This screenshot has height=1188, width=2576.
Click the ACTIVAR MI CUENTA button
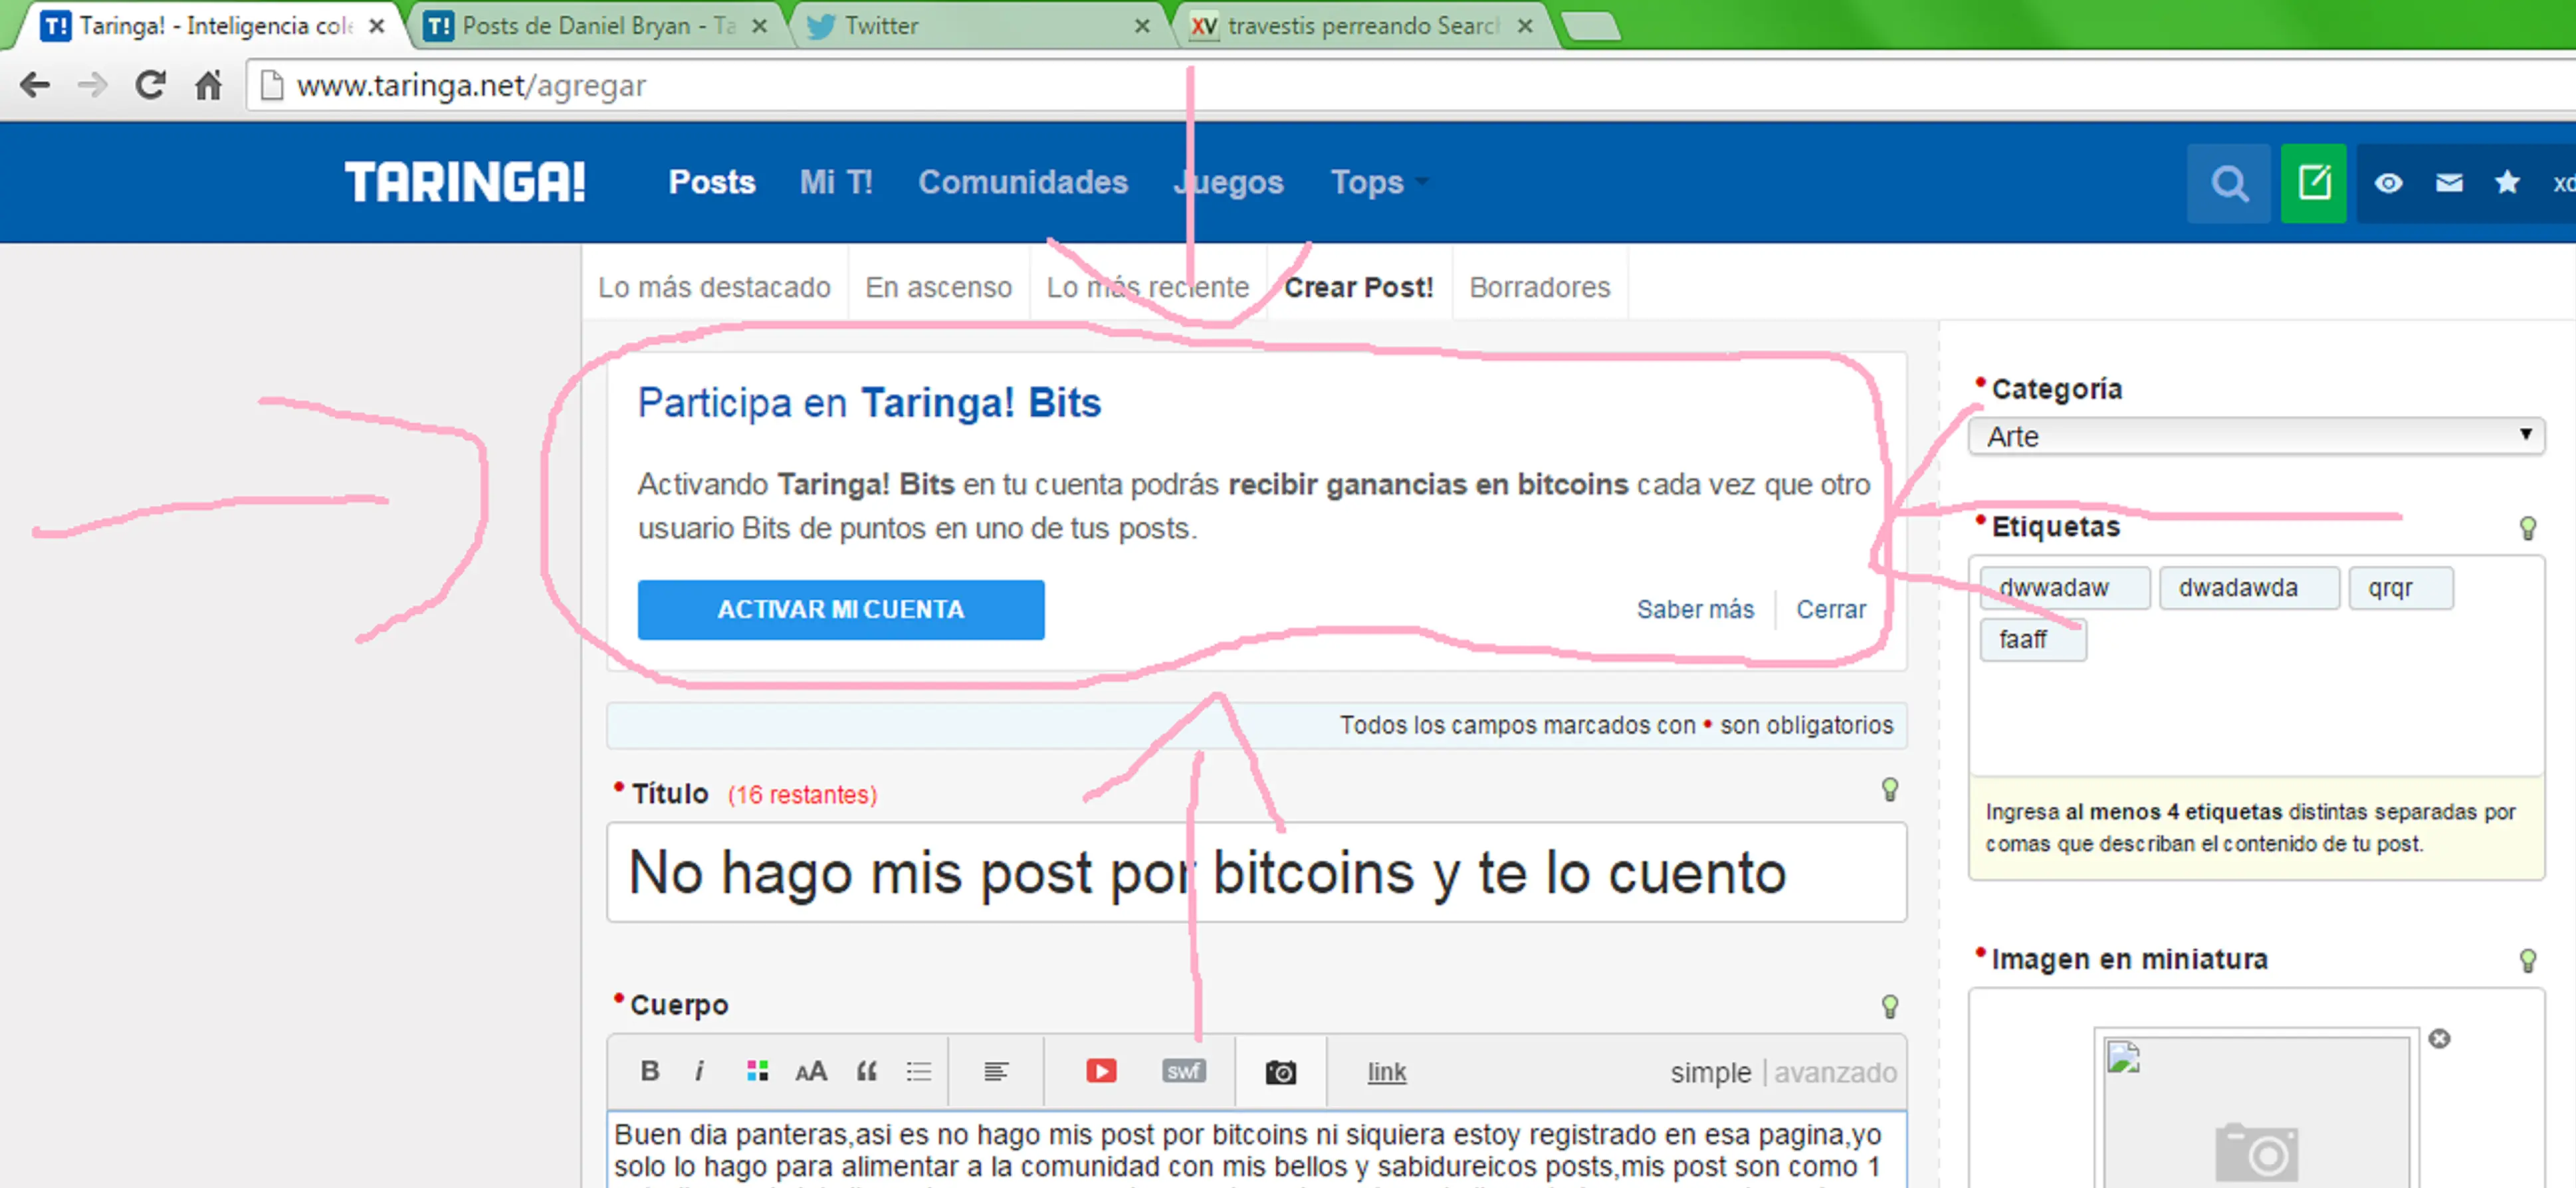pyautogui.click(x=841, y=609)
